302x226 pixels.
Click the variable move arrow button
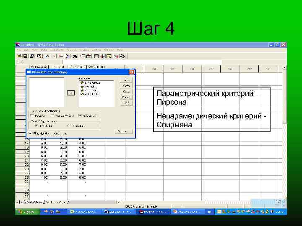point(70,93)
